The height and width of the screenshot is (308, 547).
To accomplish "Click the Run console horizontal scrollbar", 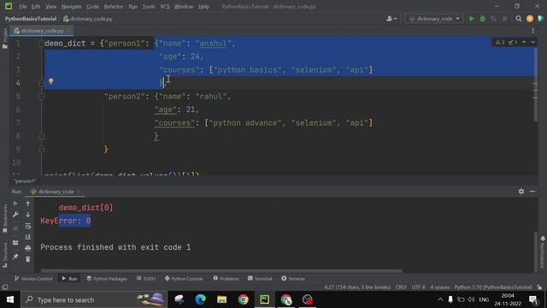I will [x=221, y=270].
